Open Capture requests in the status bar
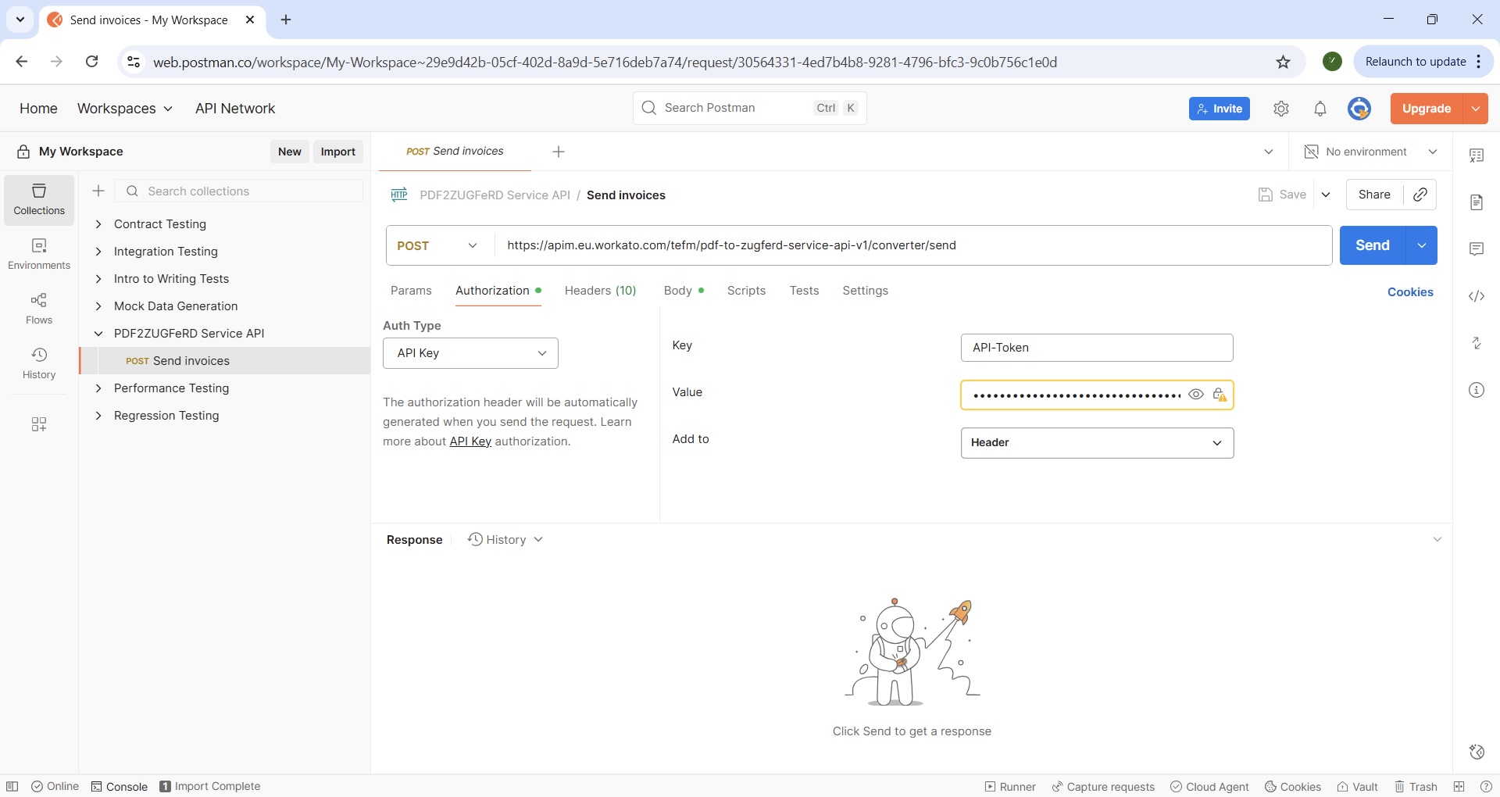Screen dimensions: 1500x797 click(x=1103, y=786)
